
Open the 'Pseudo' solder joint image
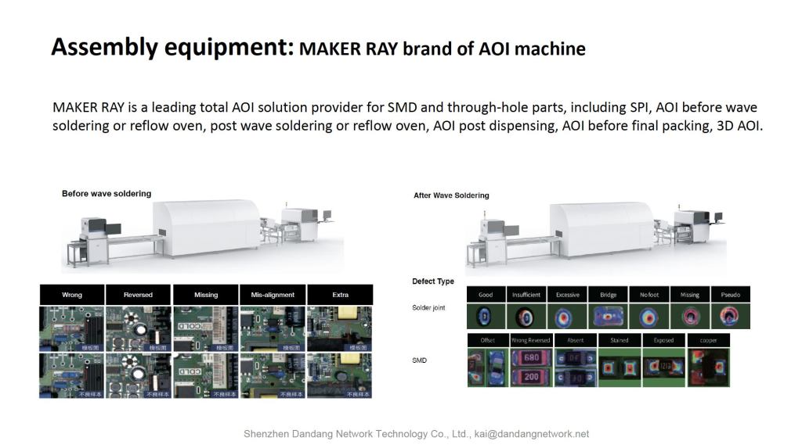[x=730, y=317]
